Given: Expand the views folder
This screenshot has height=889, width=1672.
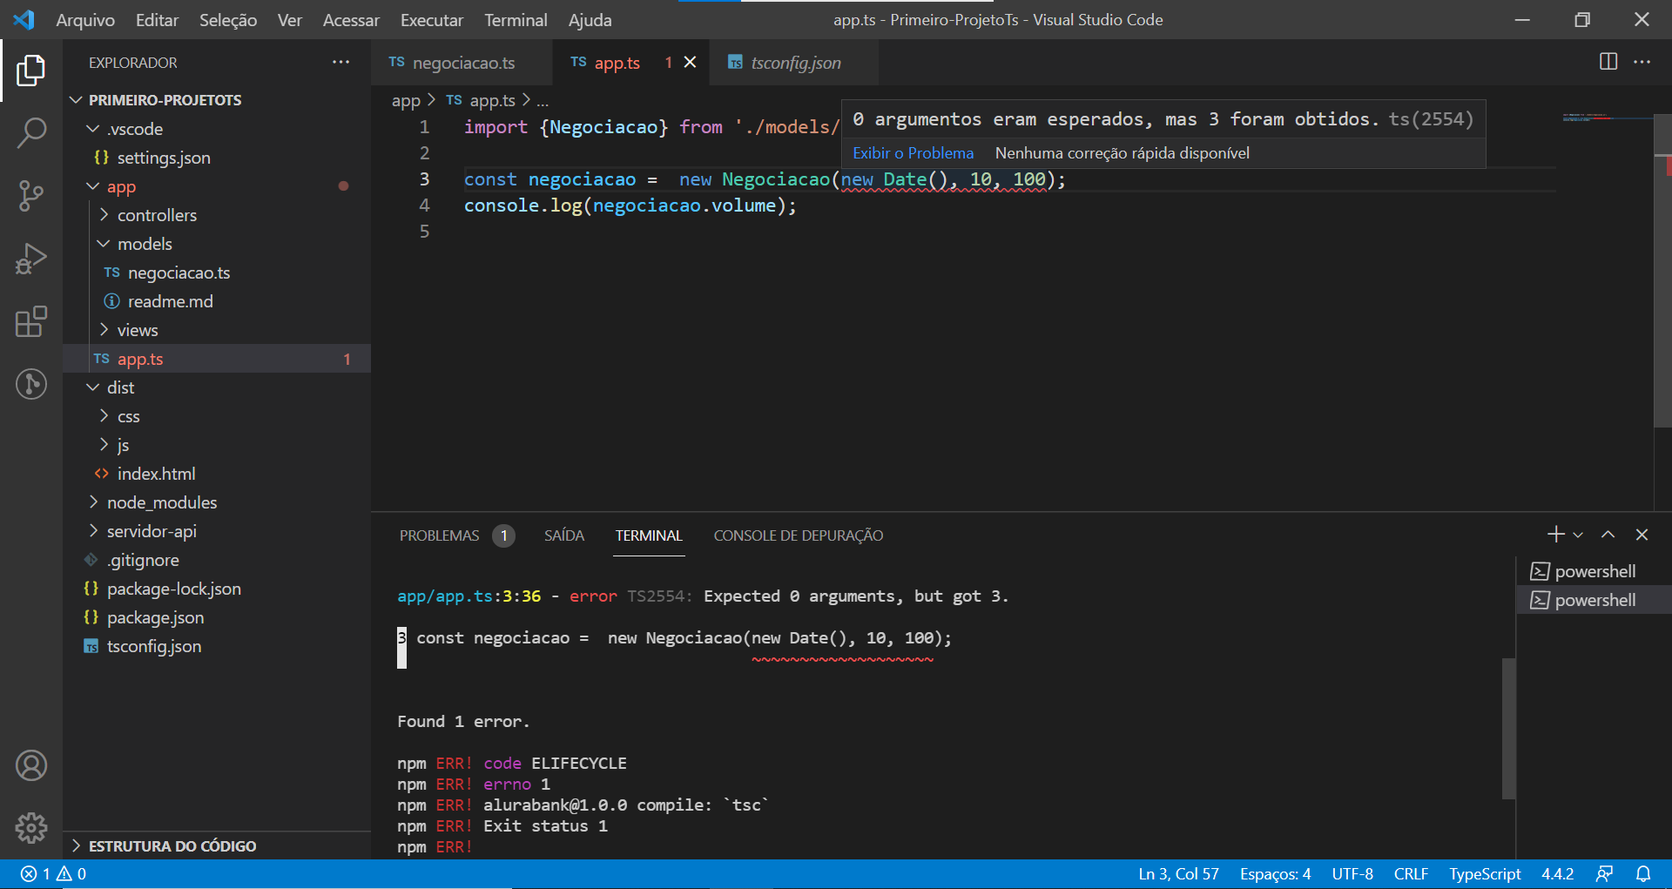Looking at the screenshot, I should [x=219, y=330].
